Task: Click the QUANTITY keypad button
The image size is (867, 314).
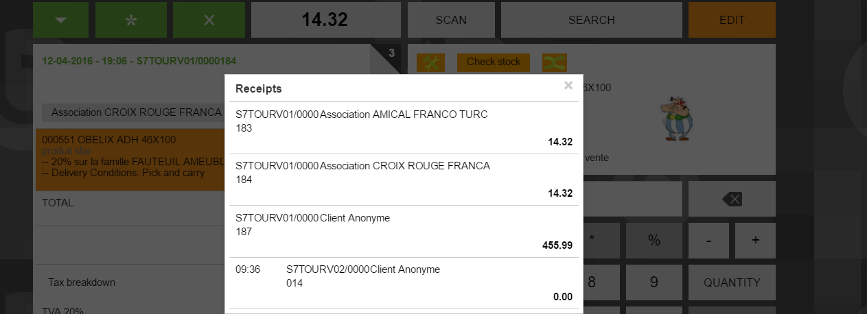Action: pyautogui.click(x=732, y=282)
